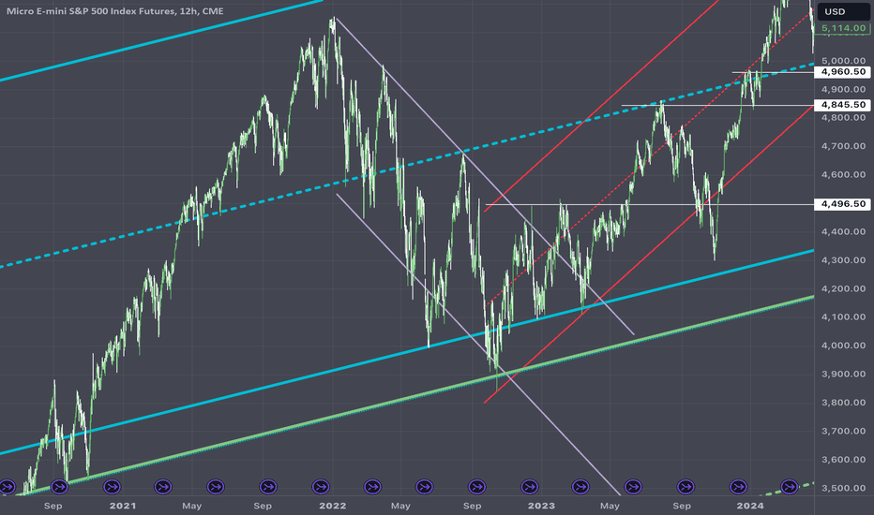This screenshot has height=515, width=874.
Task: Click the 4,100.00 price axis label
Action: pyautogui.click(x=843, y=316)
